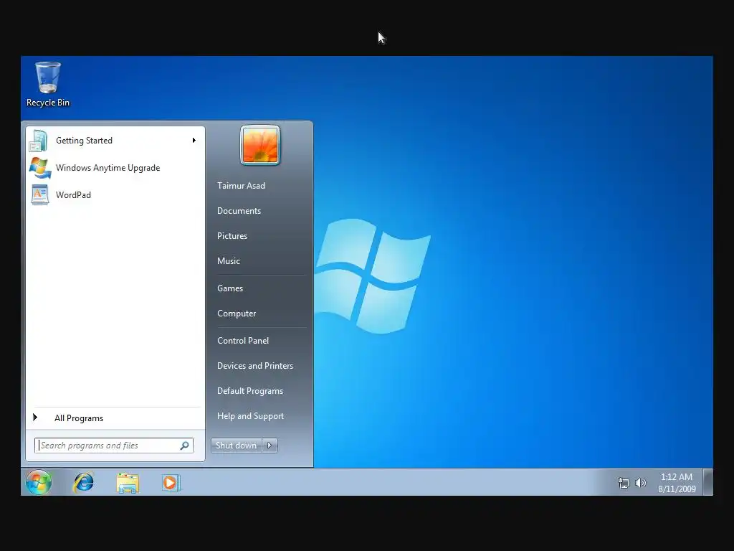Viewport: 734px width, 551px height.
Task: Launch Internet Explorer from the taskbar
Action: point(84,483)
